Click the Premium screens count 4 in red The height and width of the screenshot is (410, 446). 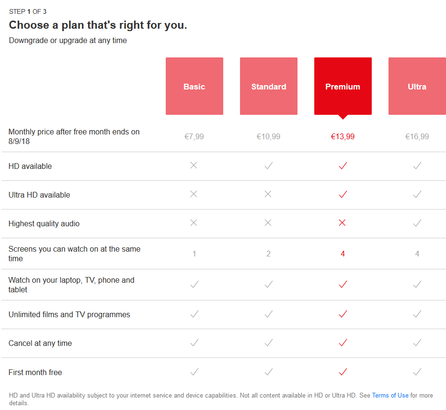tap(343, 254)
